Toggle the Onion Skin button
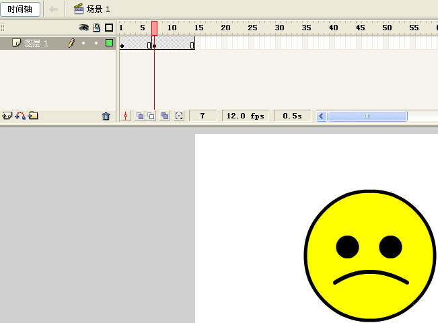Viewport: 438px width, 323px height. click(140, 116)
